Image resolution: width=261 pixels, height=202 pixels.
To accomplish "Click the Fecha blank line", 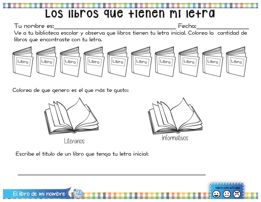I will pos(223,27).
